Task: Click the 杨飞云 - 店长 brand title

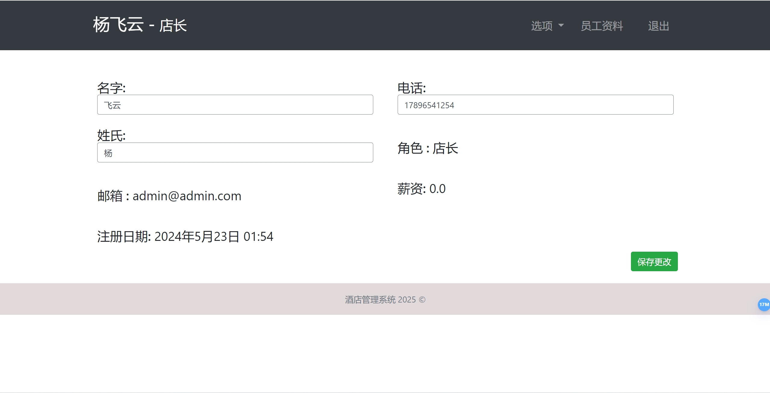Action: coord(140,25)
